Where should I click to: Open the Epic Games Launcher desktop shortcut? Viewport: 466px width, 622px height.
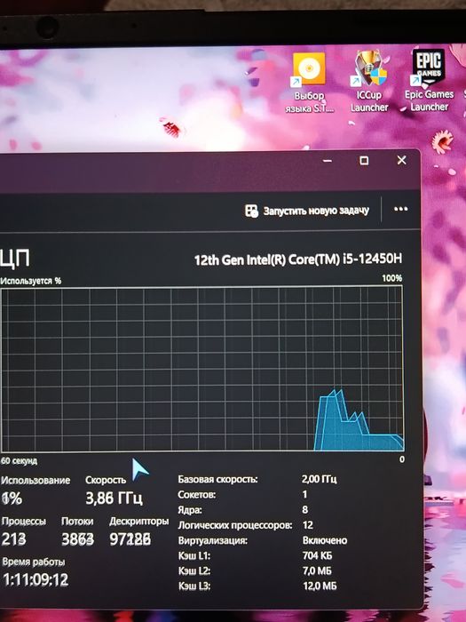click(x=429, y=81)
